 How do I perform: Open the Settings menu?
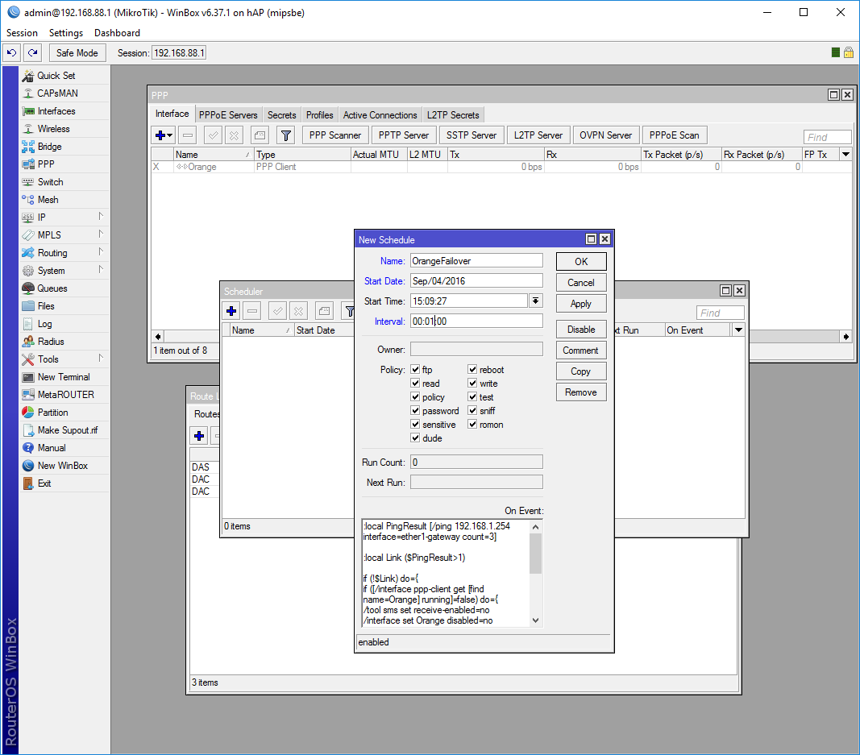pos(66,33)
